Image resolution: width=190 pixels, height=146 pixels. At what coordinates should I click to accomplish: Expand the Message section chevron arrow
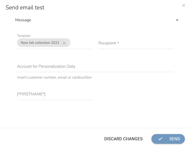177,20
